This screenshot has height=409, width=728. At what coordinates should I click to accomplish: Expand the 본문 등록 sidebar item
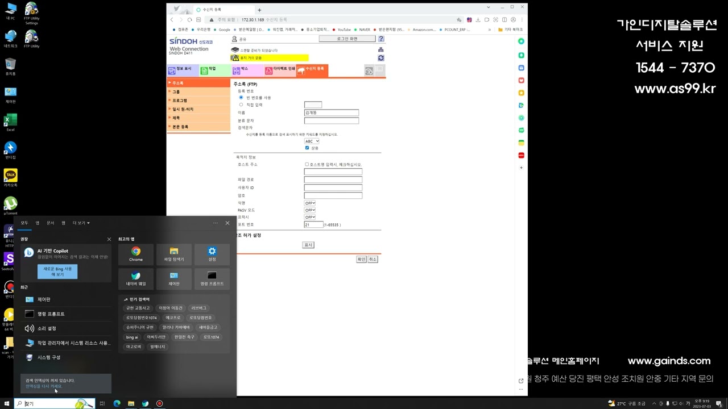click(198, 127)
